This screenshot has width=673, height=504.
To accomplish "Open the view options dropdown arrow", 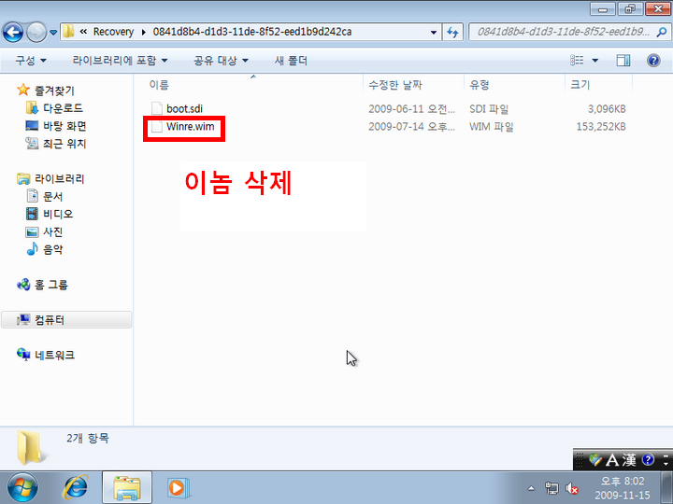I will point(594,61).
